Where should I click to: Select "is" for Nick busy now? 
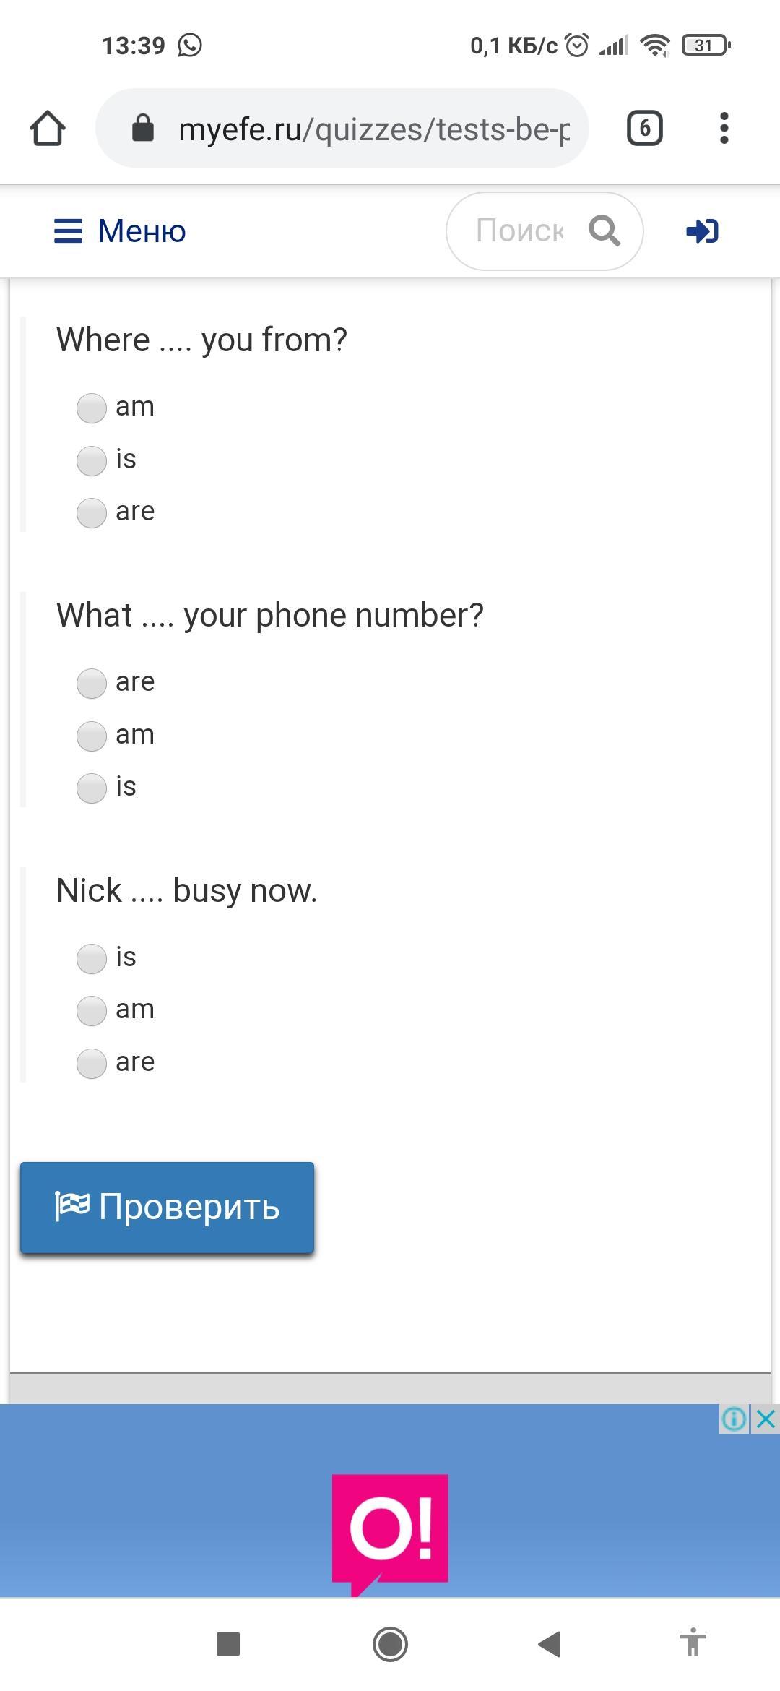92,958
